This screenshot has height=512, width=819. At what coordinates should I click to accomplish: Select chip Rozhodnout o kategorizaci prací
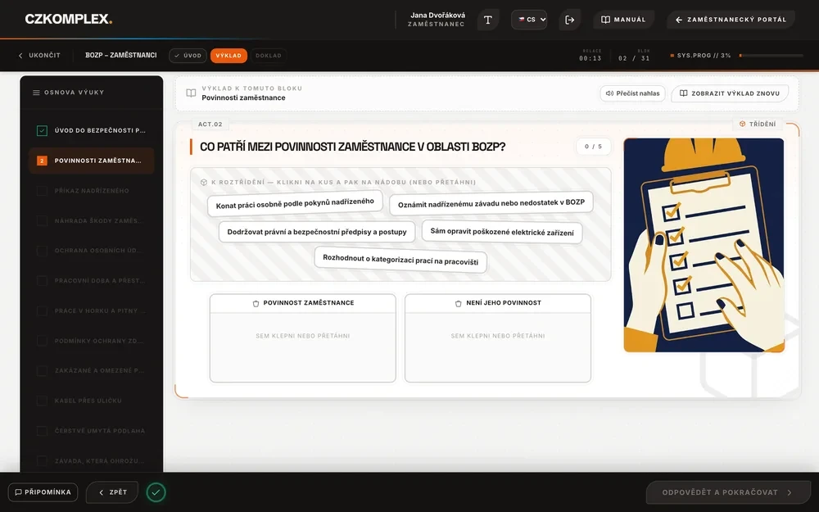click(400, 260)
